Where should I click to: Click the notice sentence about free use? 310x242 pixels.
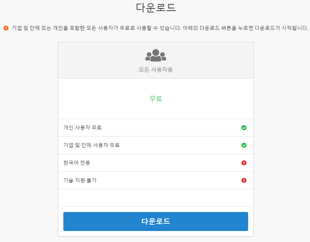(160, 28)
